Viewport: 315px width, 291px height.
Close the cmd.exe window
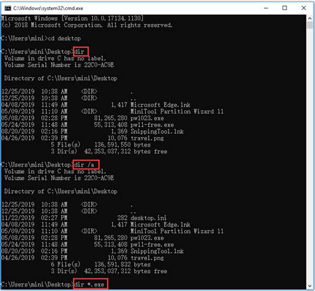pos(304,8)
